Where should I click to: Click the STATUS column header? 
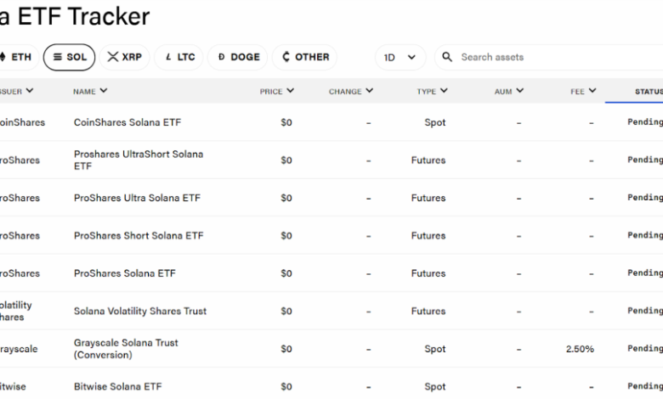point(649,92)
